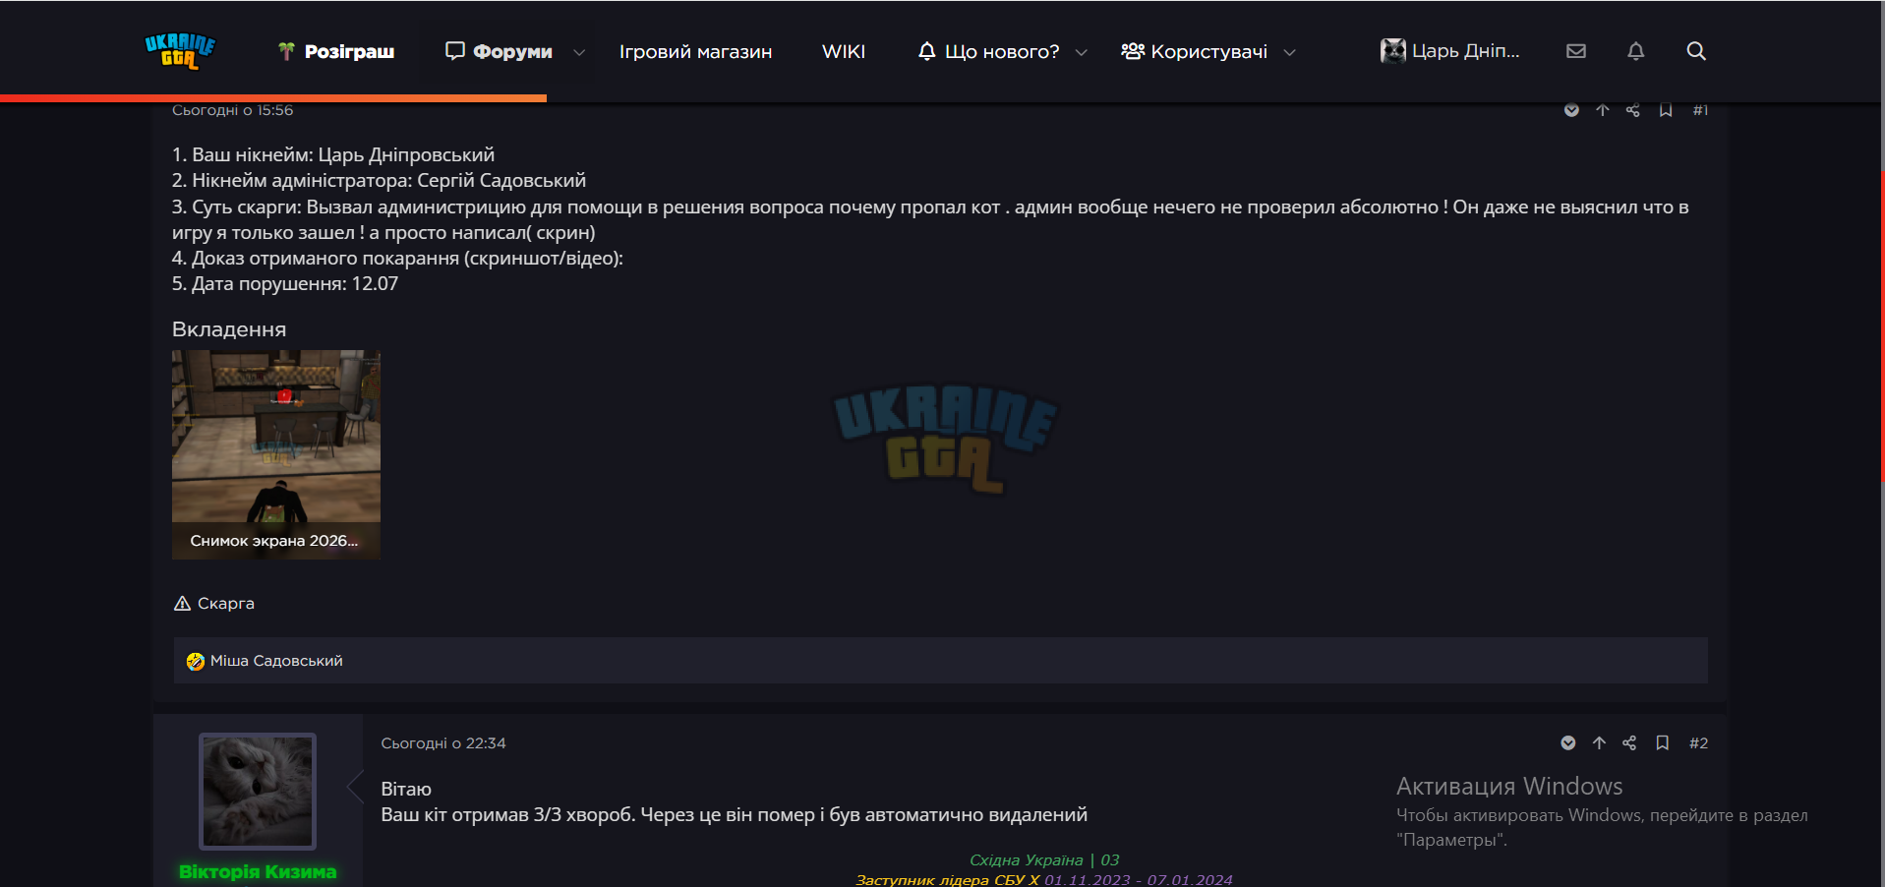Expand the Форуми dropdown arrow
The image size is (1885, 887).
point(579,52)
